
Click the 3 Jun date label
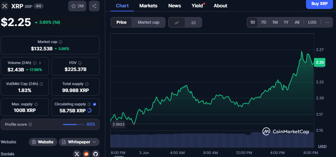144,153
